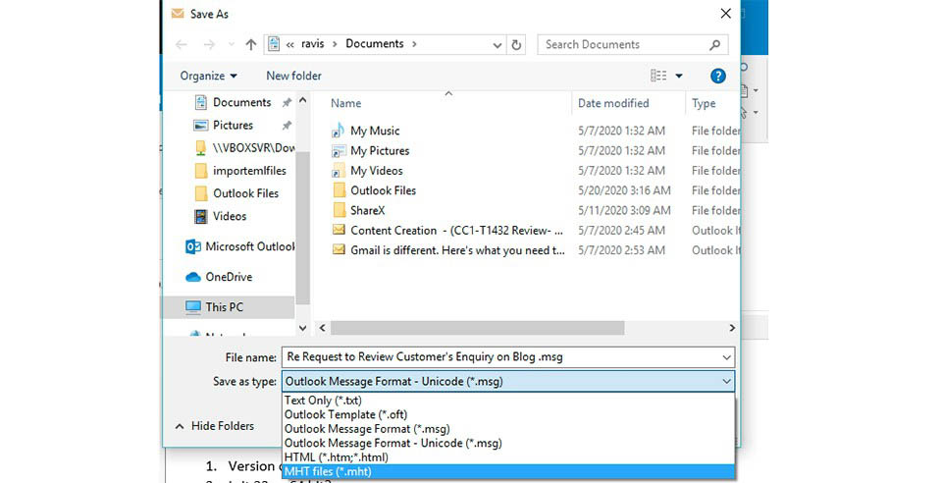Screen dimensions: 942x483
Task: Click the 5/7/2020 2:53 AM date cell
Action: (621, 250)
